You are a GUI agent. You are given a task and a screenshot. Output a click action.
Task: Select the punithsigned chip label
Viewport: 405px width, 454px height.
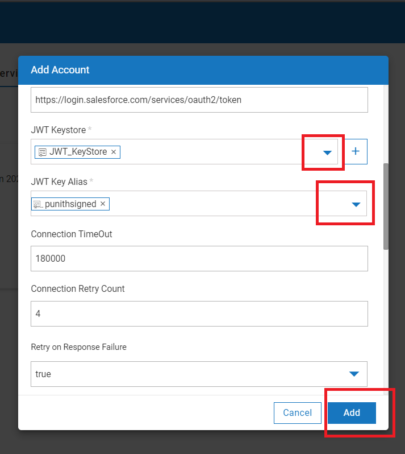click(x=70, y=204)
